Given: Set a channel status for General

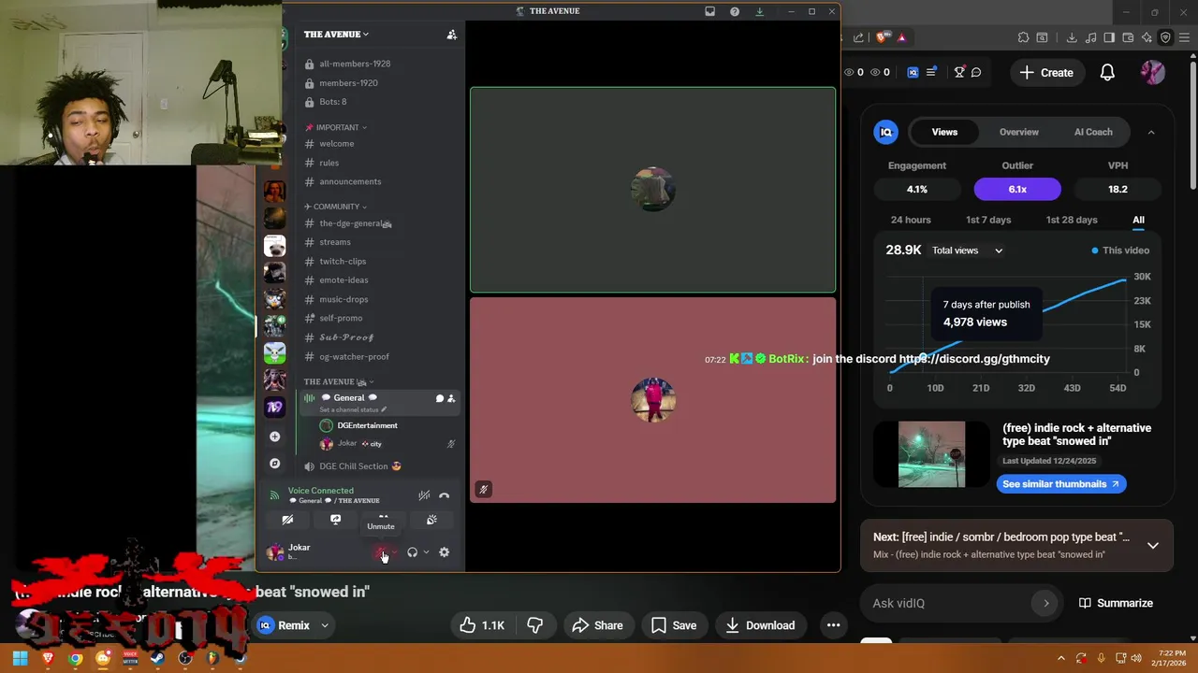Looking at the screenshot, I should point(353,409).
